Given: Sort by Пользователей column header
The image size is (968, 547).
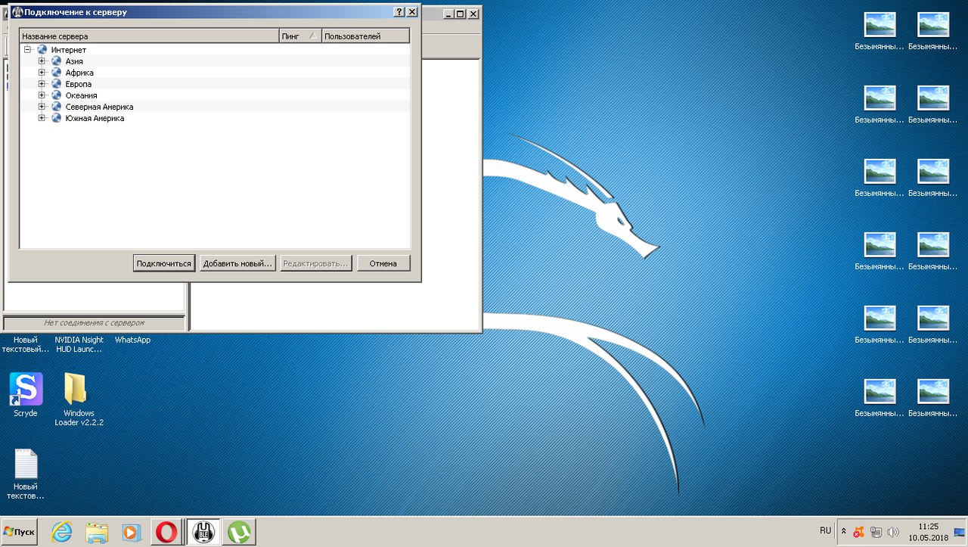Looking at the screenshot, I should [x=365, y=36].
